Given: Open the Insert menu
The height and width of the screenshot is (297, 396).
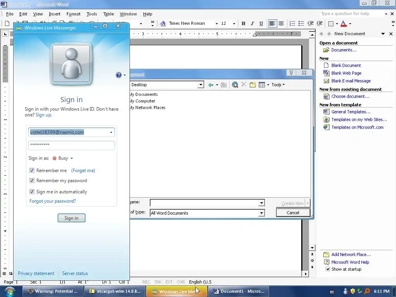Looking at the screenshot, I should click(55, 14).
